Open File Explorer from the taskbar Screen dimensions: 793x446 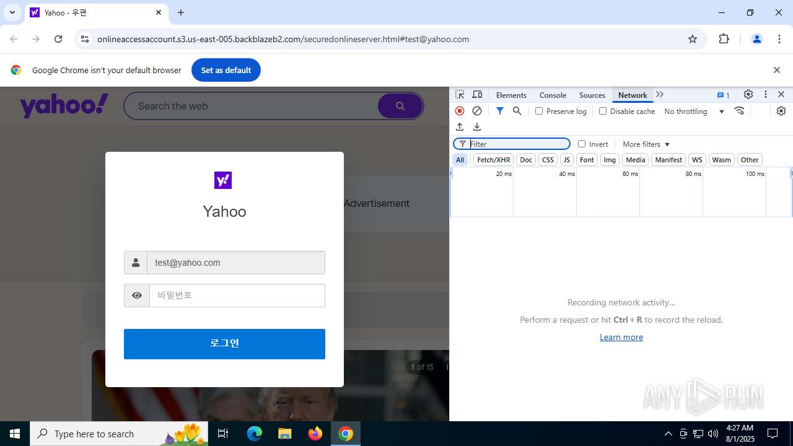284,434
